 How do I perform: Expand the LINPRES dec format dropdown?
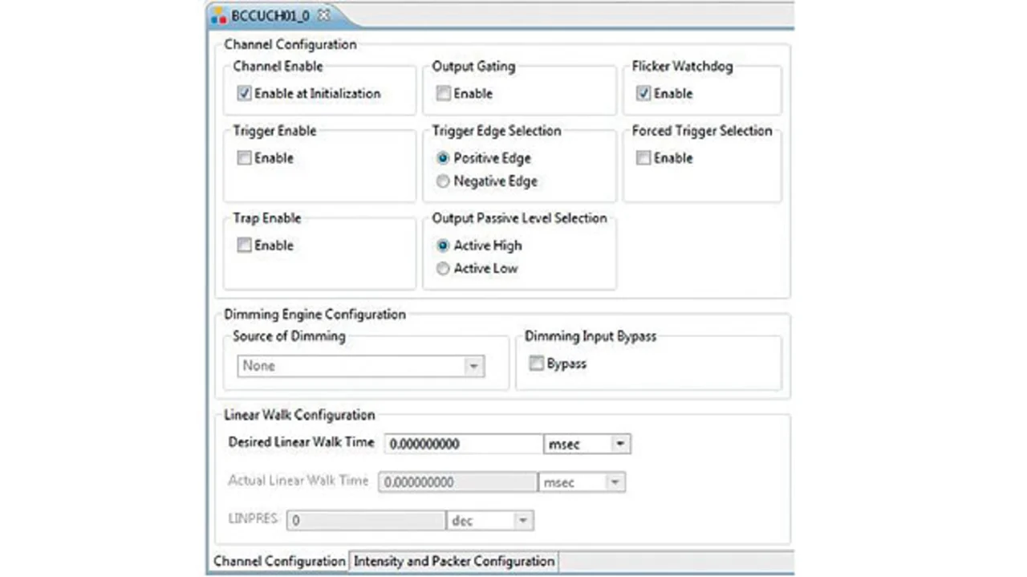(x=522, y=521)
